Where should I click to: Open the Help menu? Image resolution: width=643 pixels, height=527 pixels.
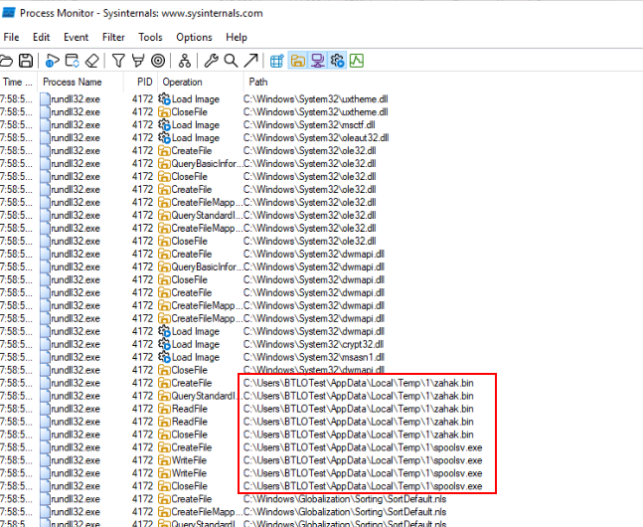click(x=237, y=38)
